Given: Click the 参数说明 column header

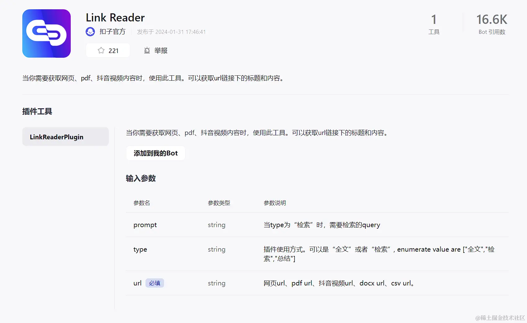Looking at the screenshot, I should (275, 203).
